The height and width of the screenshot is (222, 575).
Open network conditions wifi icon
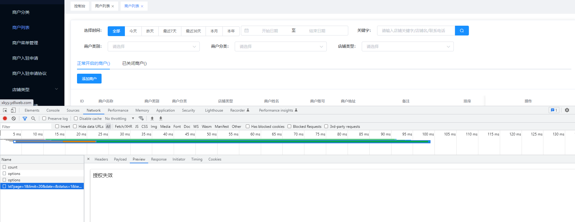point(141,118)
